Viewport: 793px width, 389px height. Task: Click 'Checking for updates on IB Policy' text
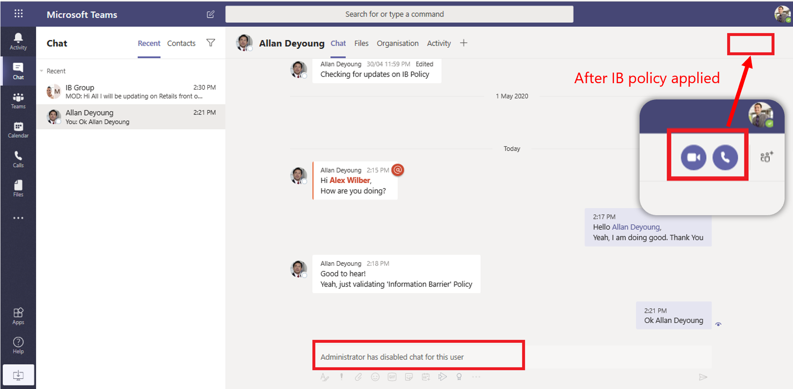(375, 74)
